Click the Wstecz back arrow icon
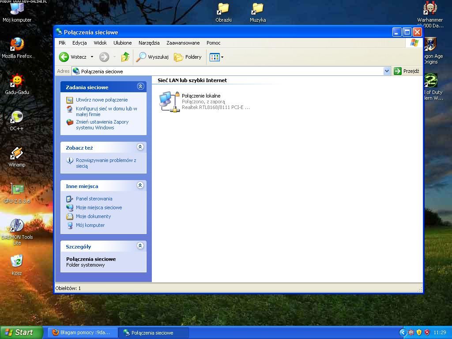Image resolution: width=452 pixels, height=339 pixels. pyautogui.click(x=64, y=57)
